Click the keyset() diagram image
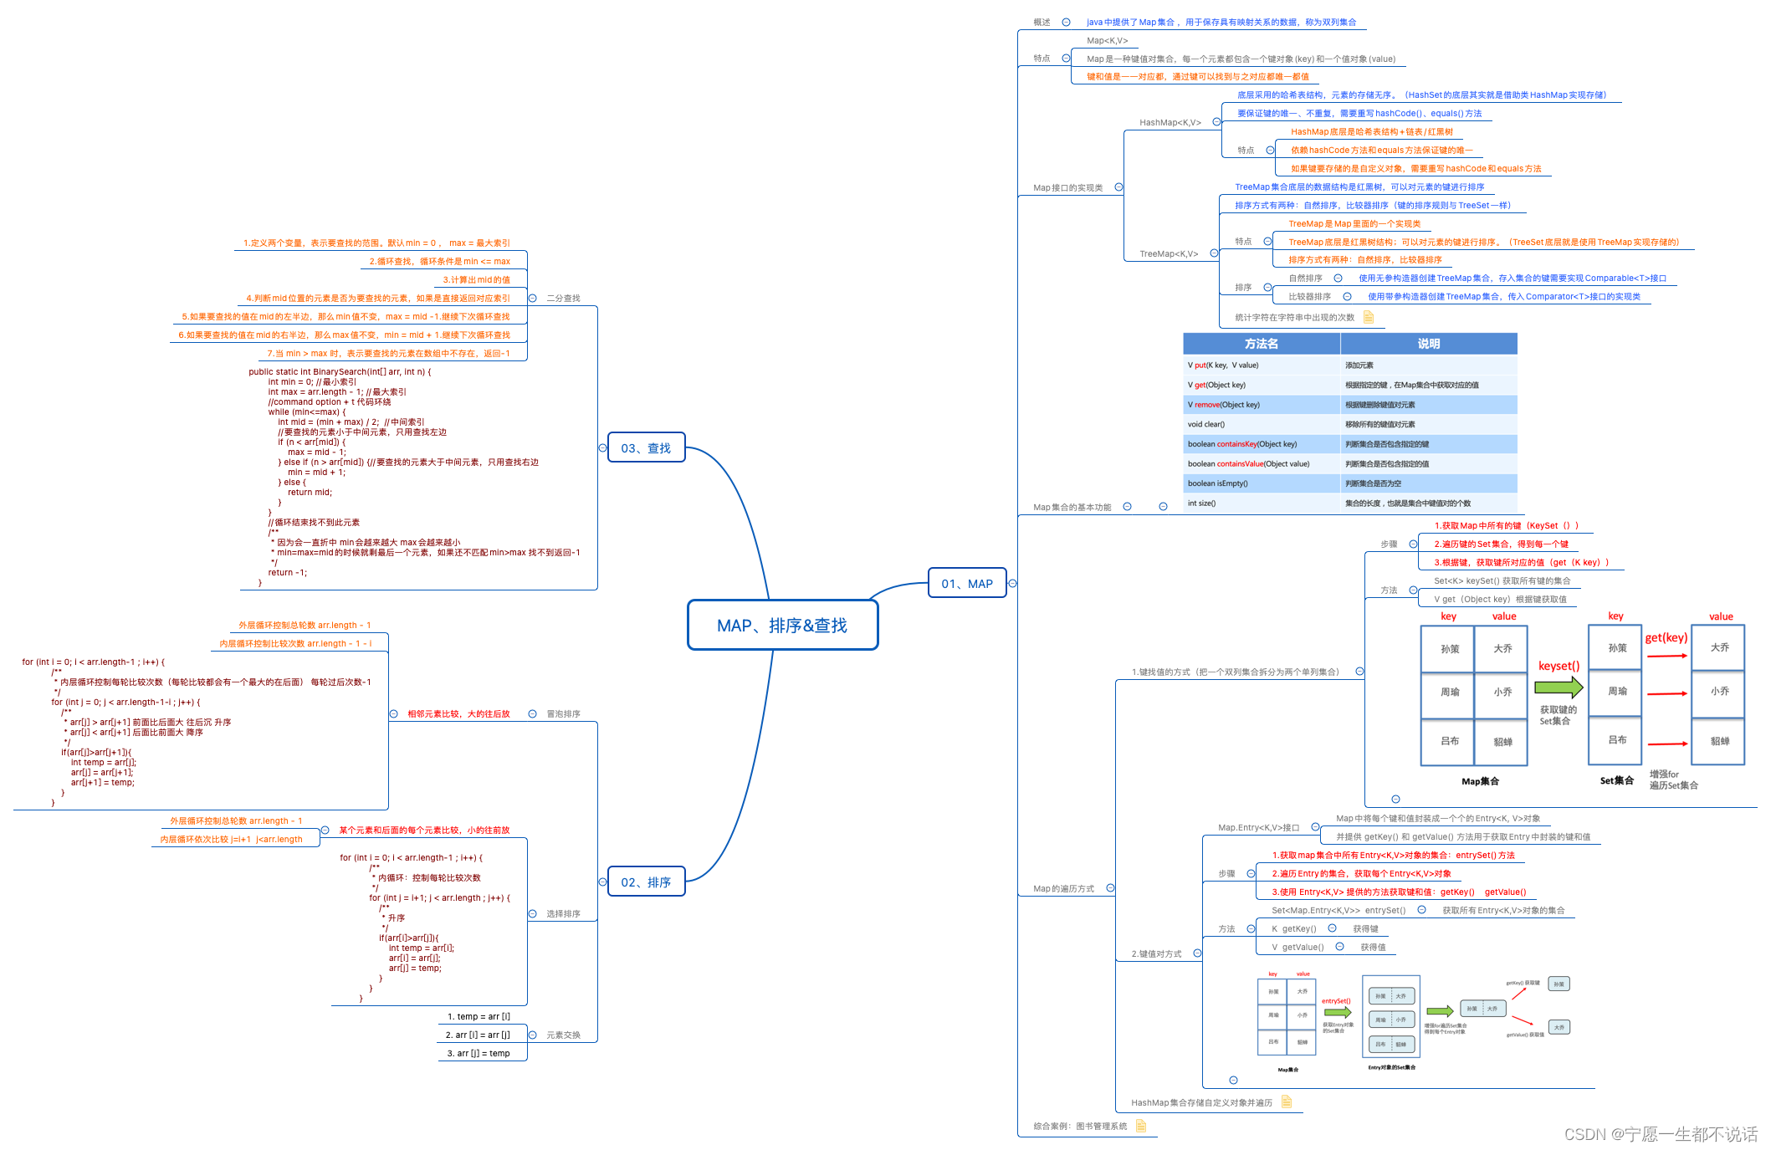The width and height of the screenshot is (1771, 1150). [x=1583, y=701]
